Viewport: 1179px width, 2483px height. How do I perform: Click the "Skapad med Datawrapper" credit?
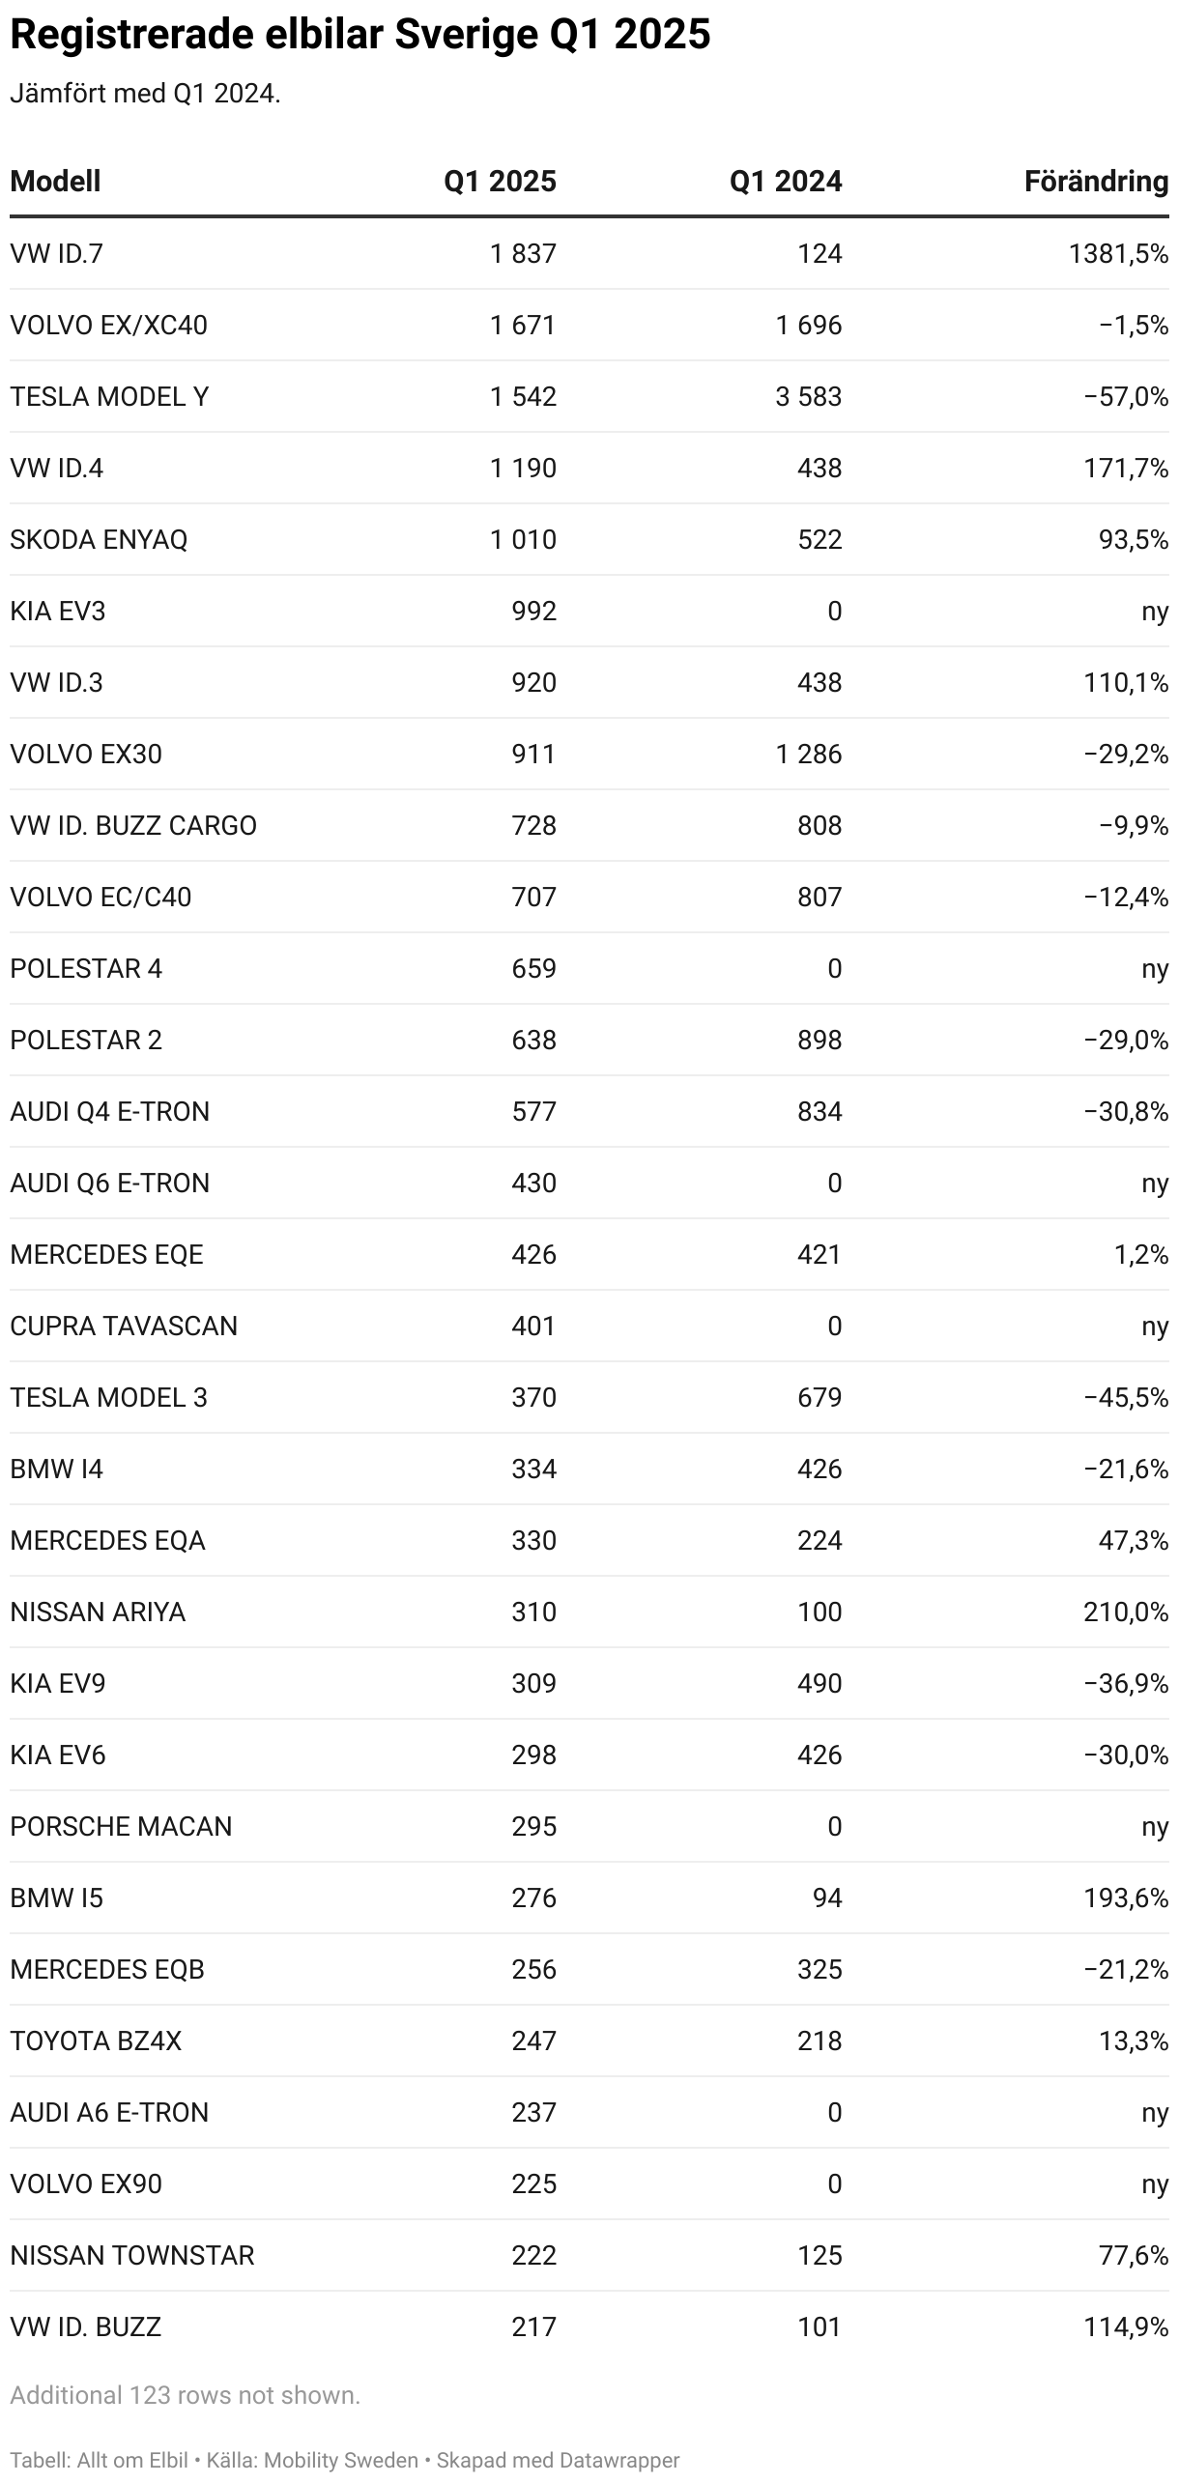558,2461
